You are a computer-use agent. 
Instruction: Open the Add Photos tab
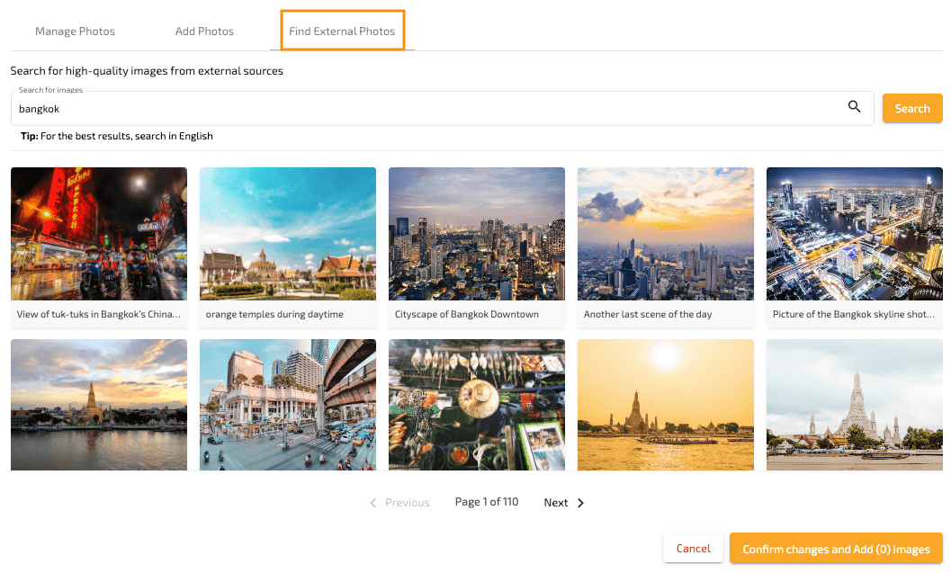204,31
